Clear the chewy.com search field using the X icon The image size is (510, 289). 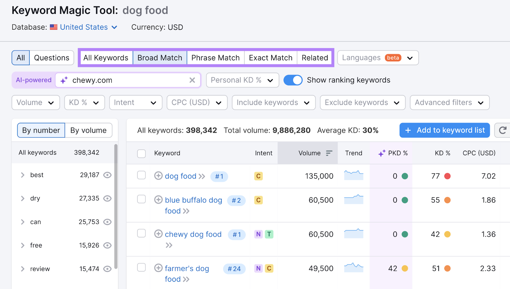(x=192, y=80)
